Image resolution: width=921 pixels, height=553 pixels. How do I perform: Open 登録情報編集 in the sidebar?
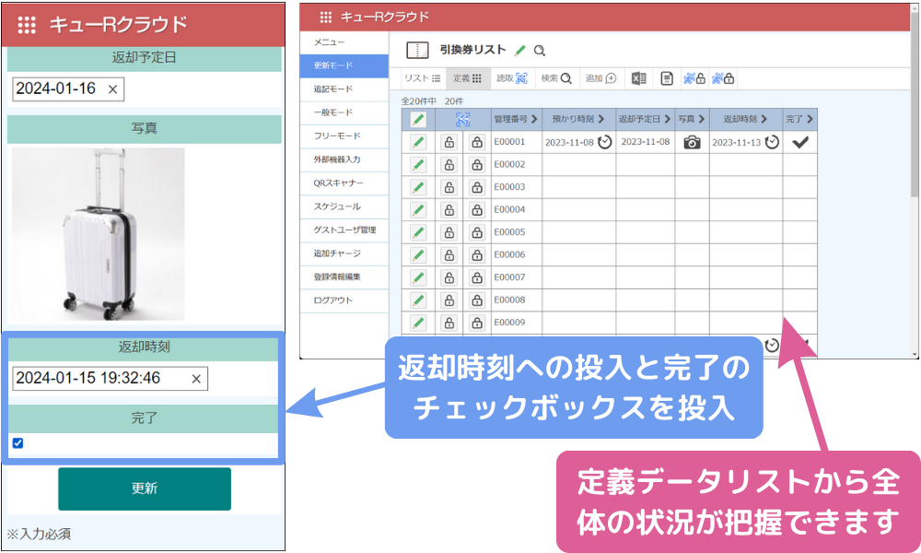point(344,277)
